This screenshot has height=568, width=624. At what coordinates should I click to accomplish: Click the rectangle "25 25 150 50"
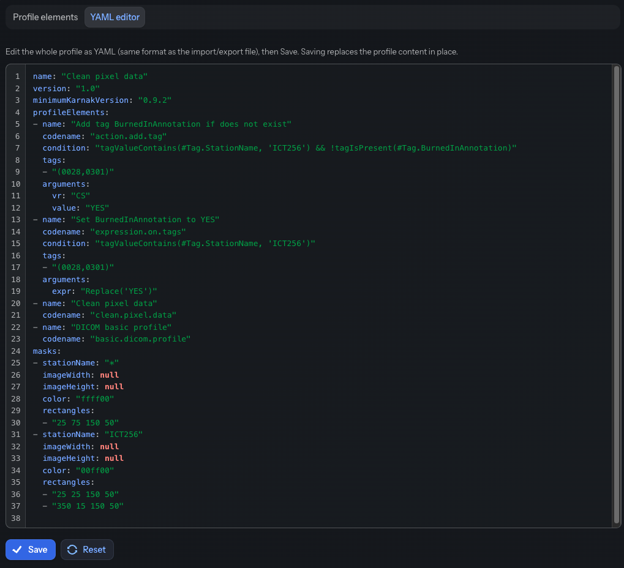point(85,494)
